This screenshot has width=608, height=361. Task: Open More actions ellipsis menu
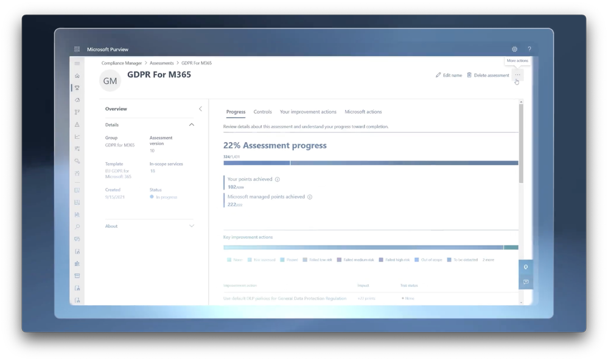click(518, 75)
